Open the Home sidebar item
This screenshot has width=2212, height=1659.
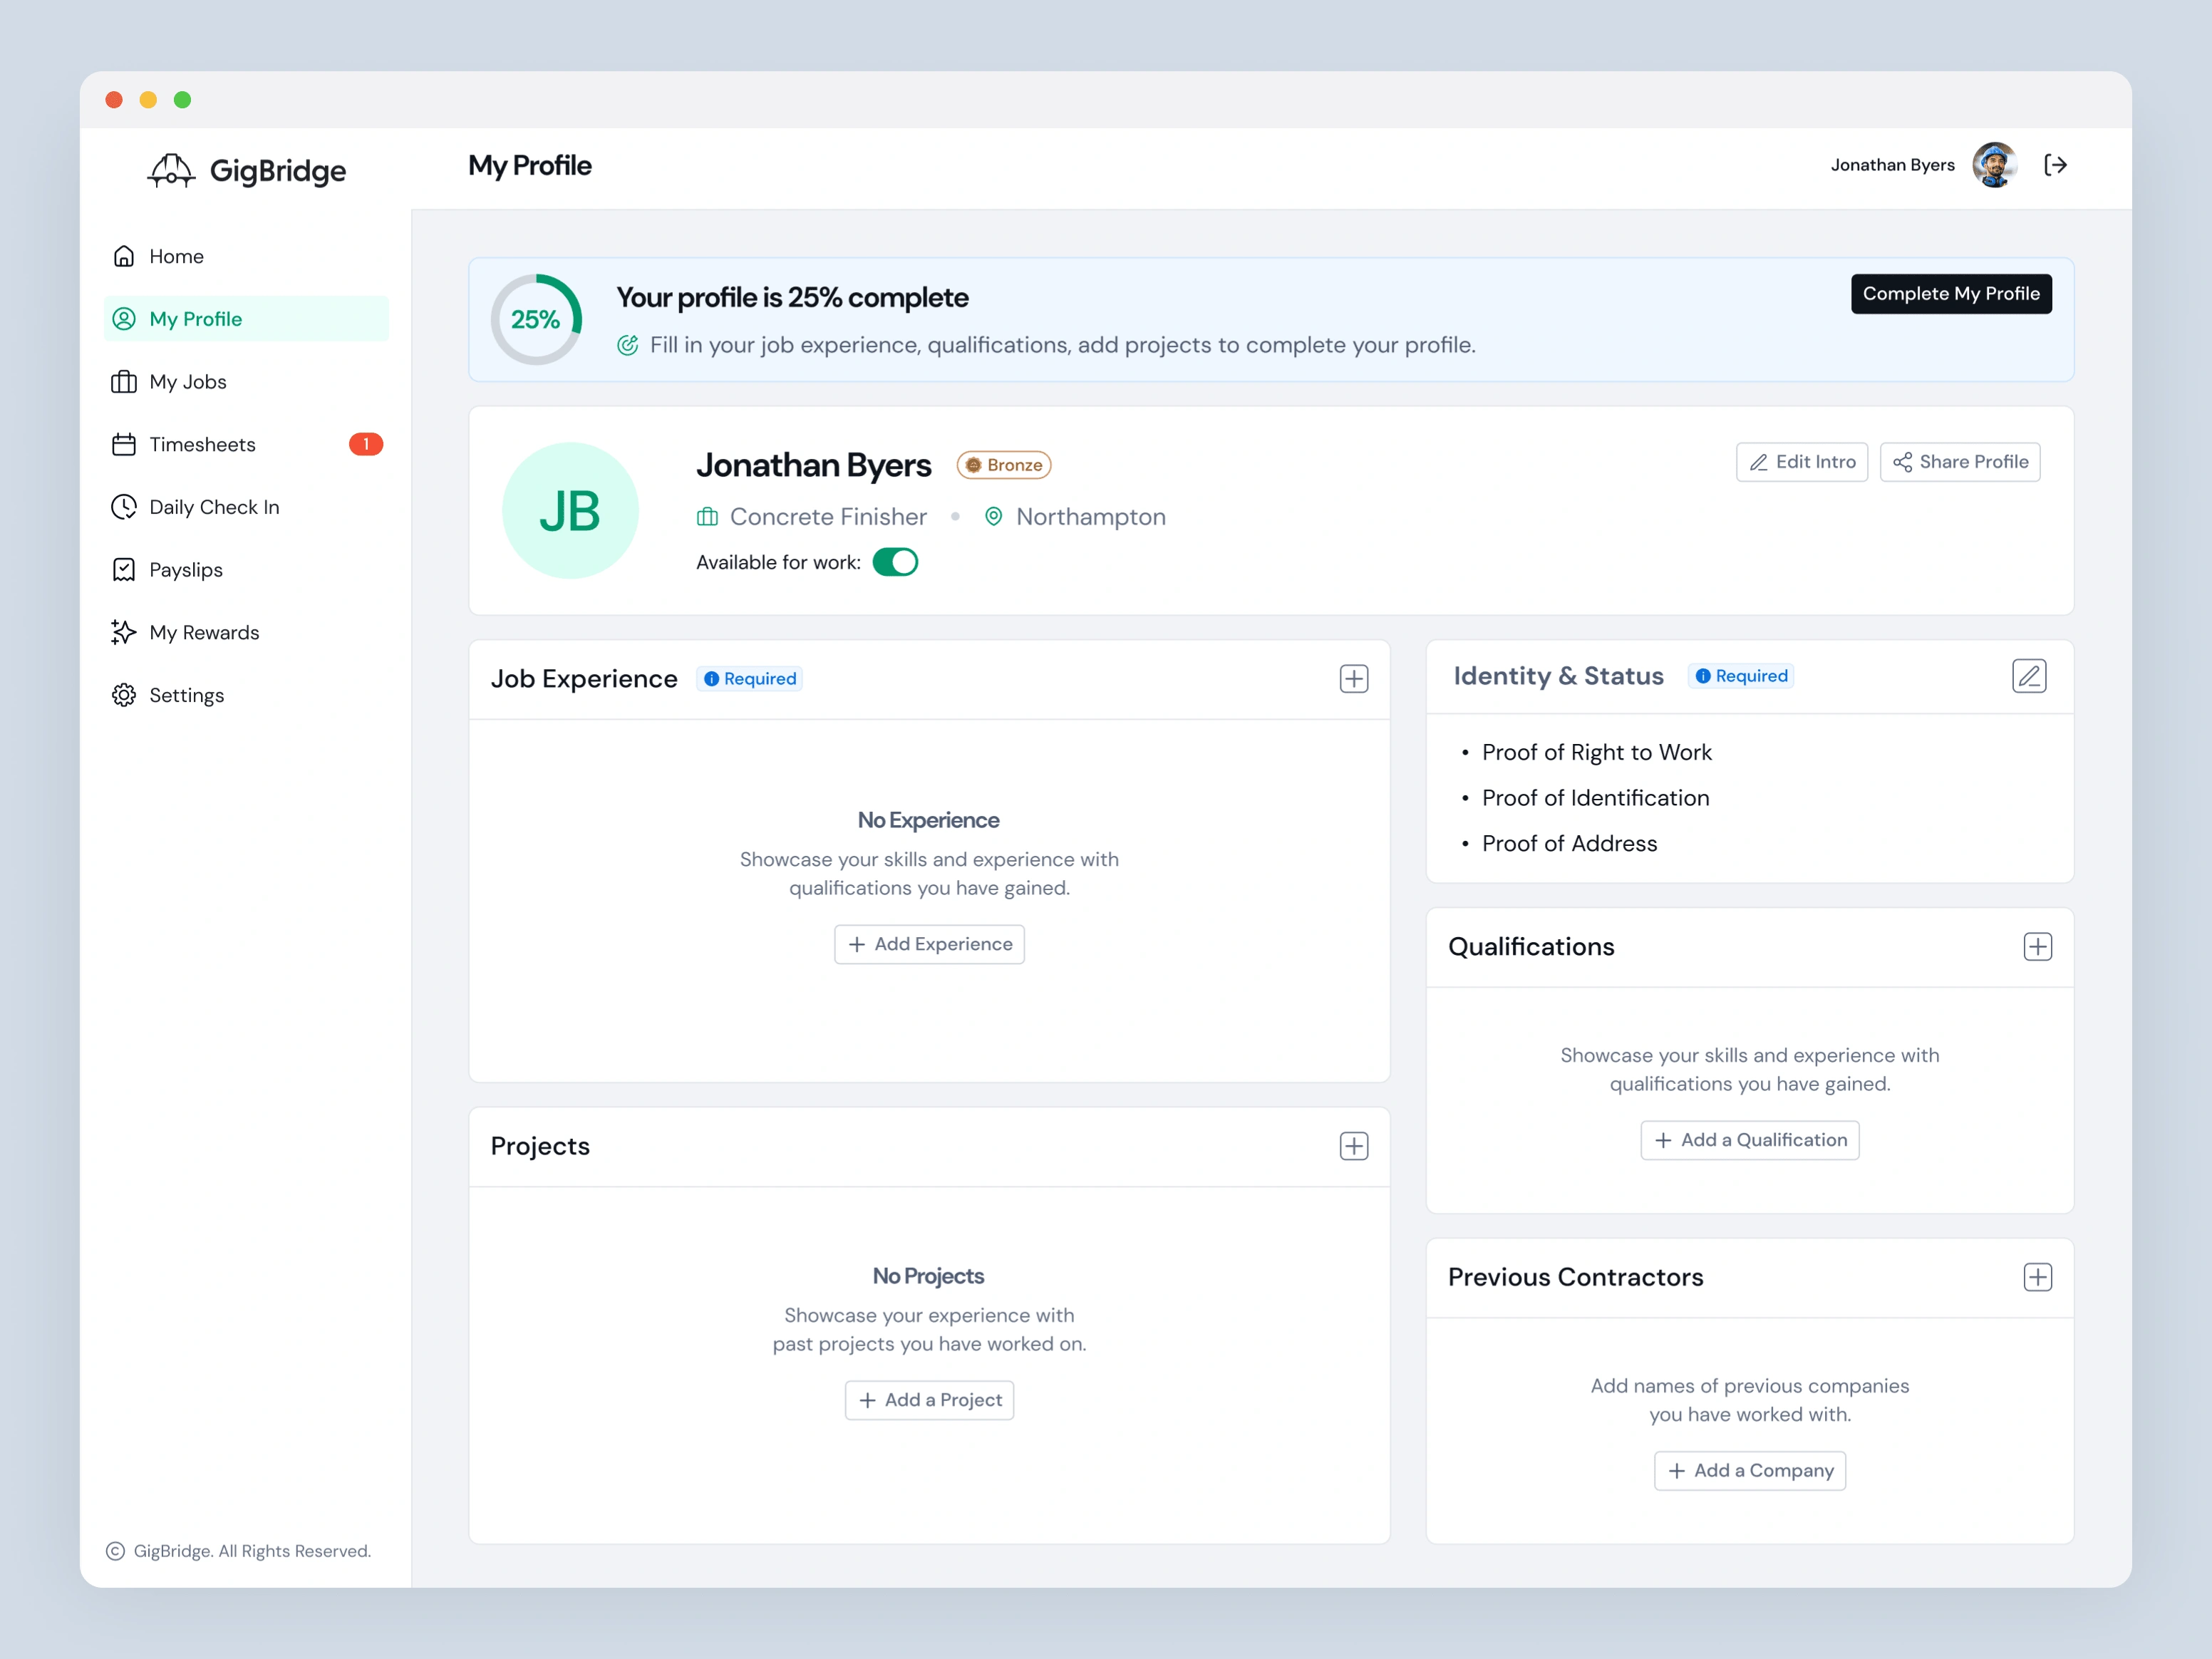pyautogui.click(x=176, y=257)
